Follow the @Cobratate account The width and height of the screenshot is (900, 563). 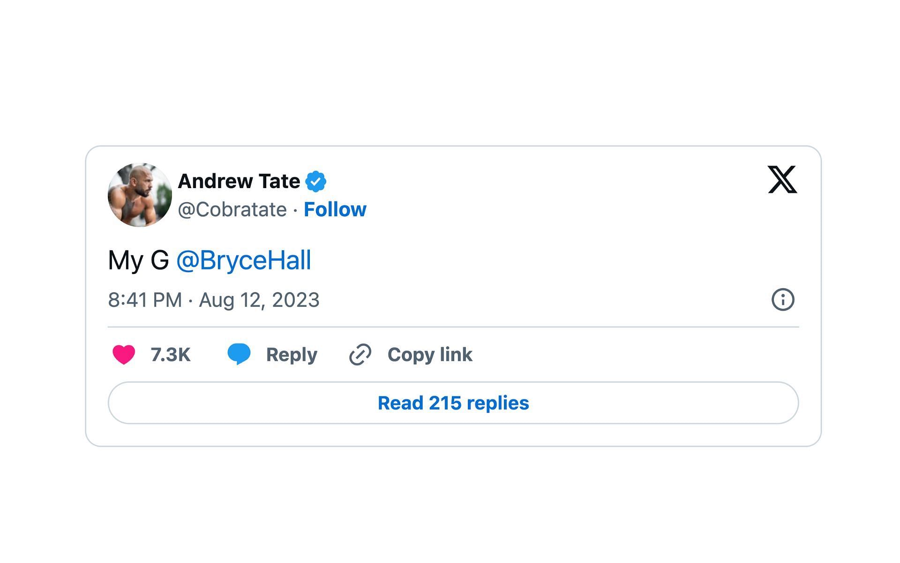[335, 209]
